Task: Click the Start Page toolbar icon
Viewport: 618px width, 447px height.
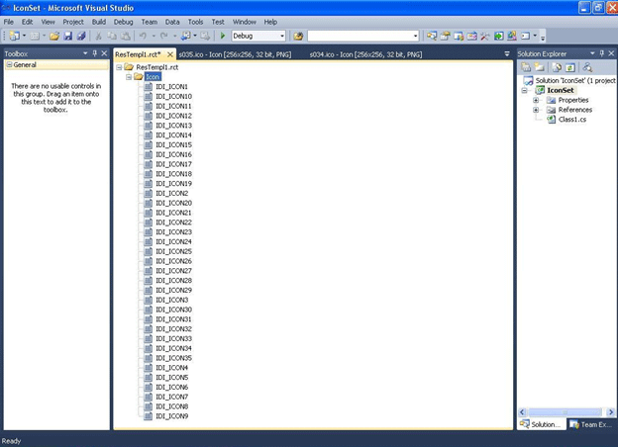Action: (x=498, y=36)
